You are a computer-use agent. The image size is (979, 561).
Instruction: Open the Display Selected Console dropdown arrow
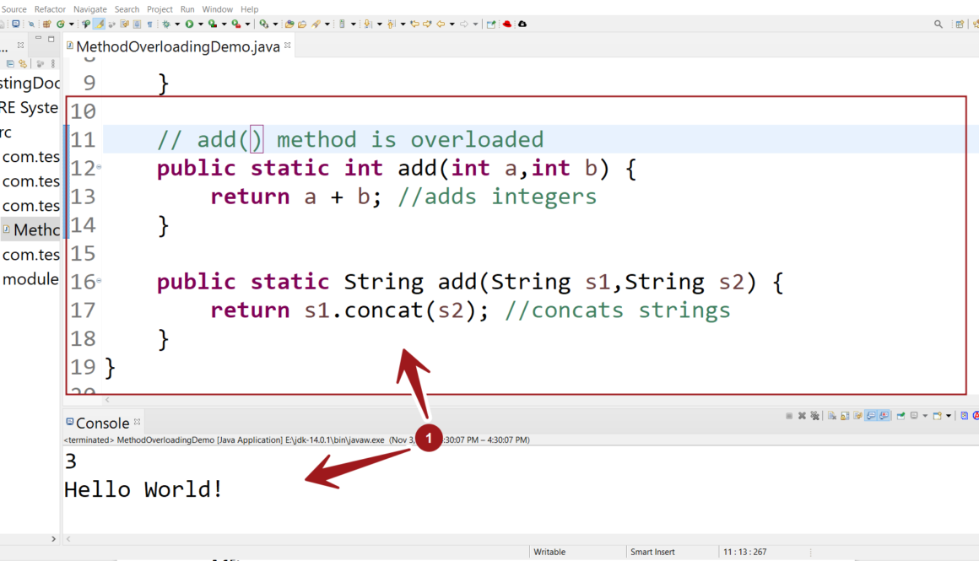click(x=925, y=416)
